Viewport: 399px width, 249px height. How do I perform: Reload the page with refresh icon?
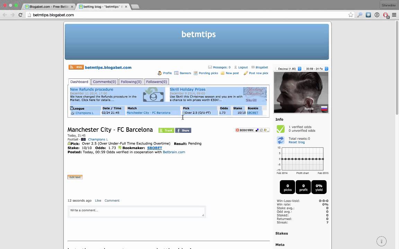(20, 15)
